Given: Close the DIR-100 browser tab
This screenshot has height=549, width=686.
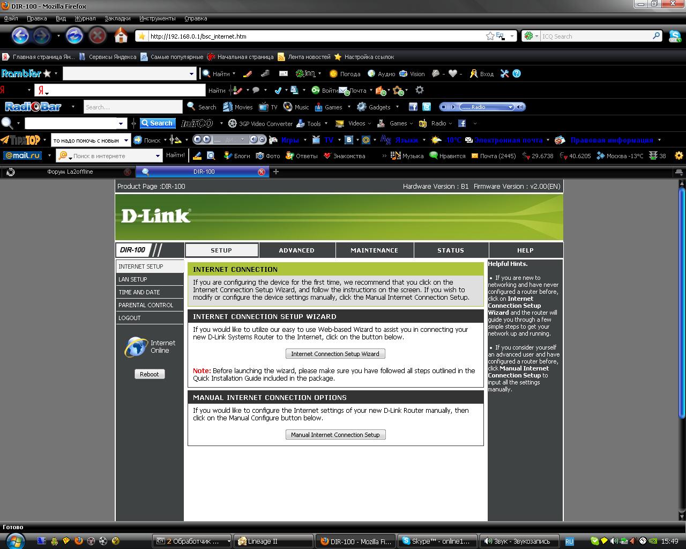Looking at the screenshot, I should tap(262, 172).
